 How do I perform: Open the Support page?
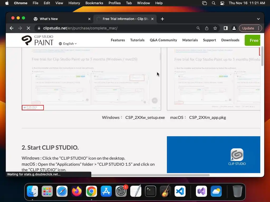pyautogui.click(x=209, y=40)
